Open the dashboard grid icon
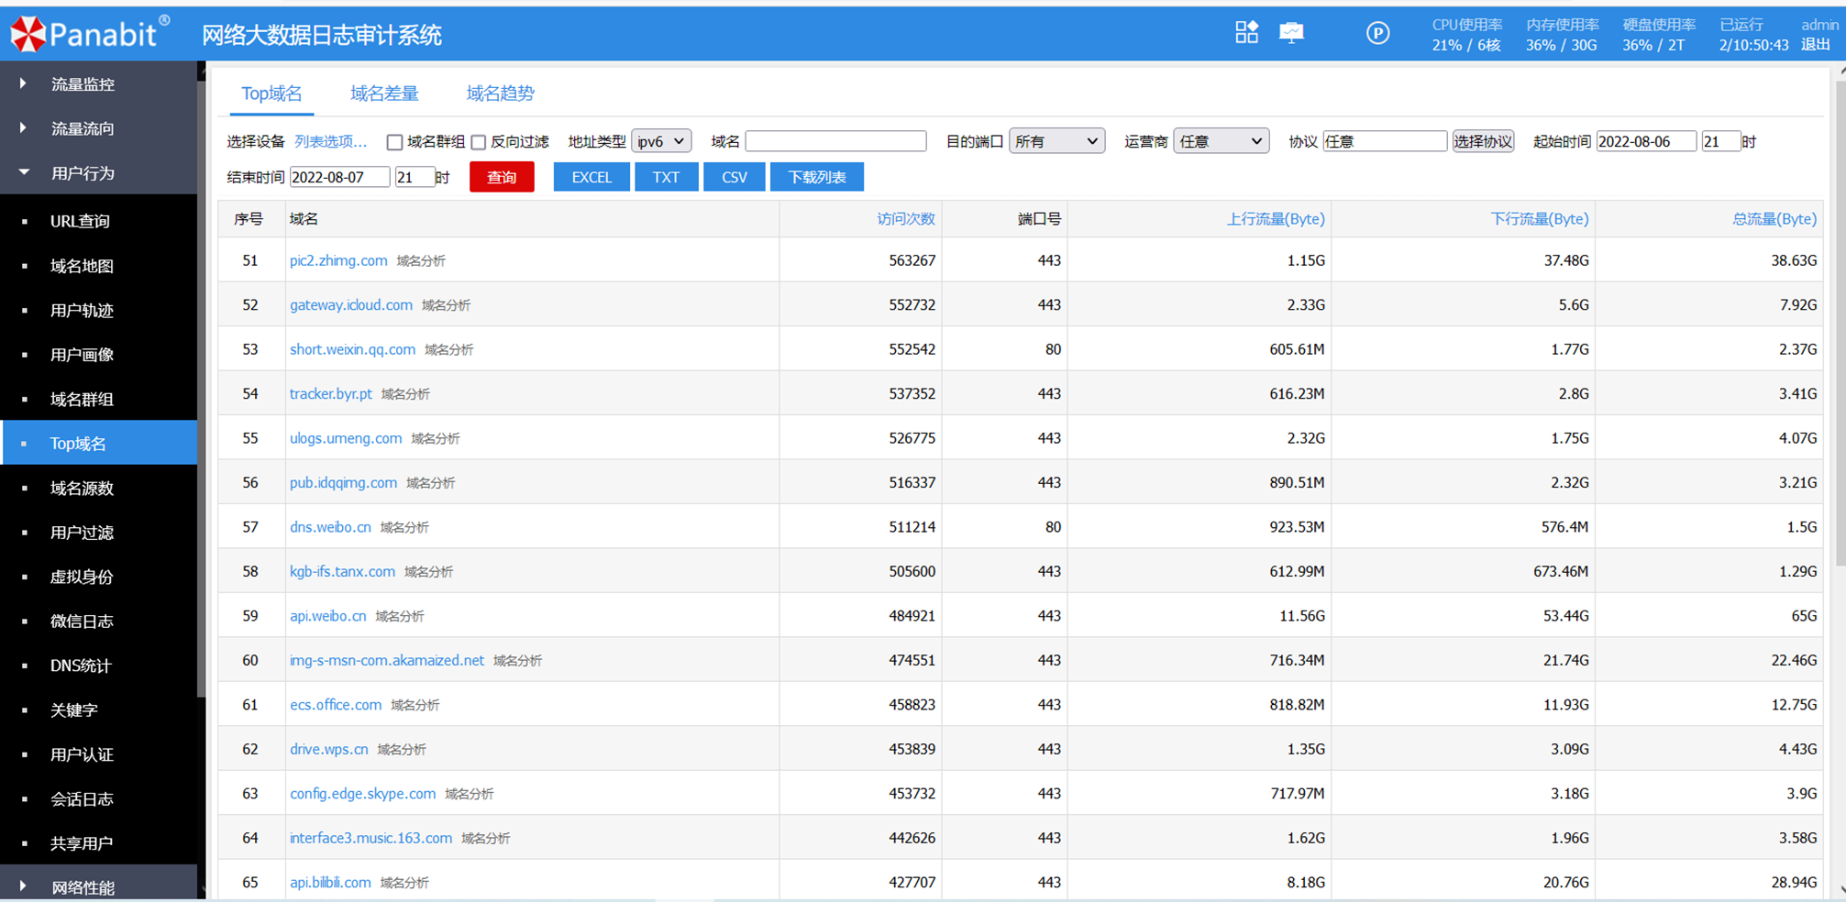The image size is (1846, 902). (1246, 33)
